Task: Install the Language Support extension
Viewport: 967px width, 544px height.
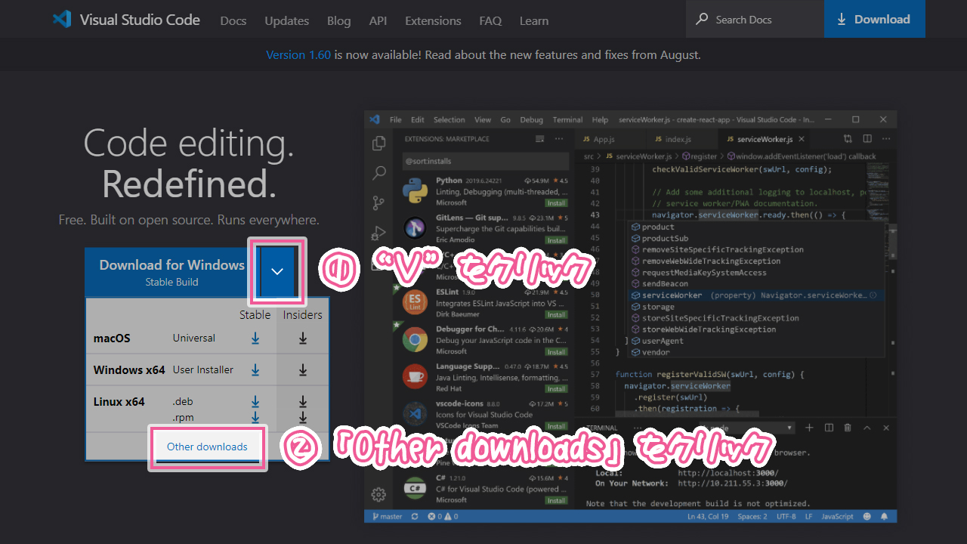Action: [557, 389]
